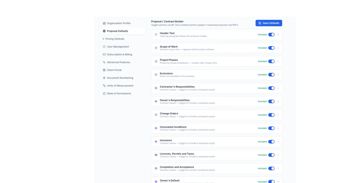This screenshot has width=342, height=183.
Task: Click the Exclusions section title
Action: 166,73
